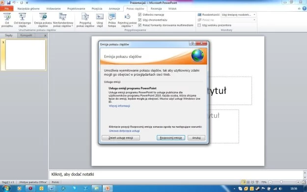Open Przygotuj pokaz slajdów settings

(x=85, y=20)
